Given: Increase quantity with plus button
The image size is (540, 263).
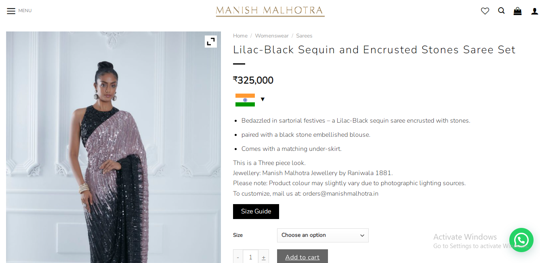Looking at the screenshot, I should point(263,257).
